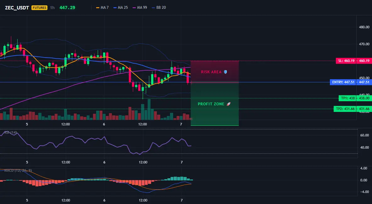The height and width of the screenshot is (204, 372).
Task: Click the yellow FUTURES badge
Action: point(39,8)
